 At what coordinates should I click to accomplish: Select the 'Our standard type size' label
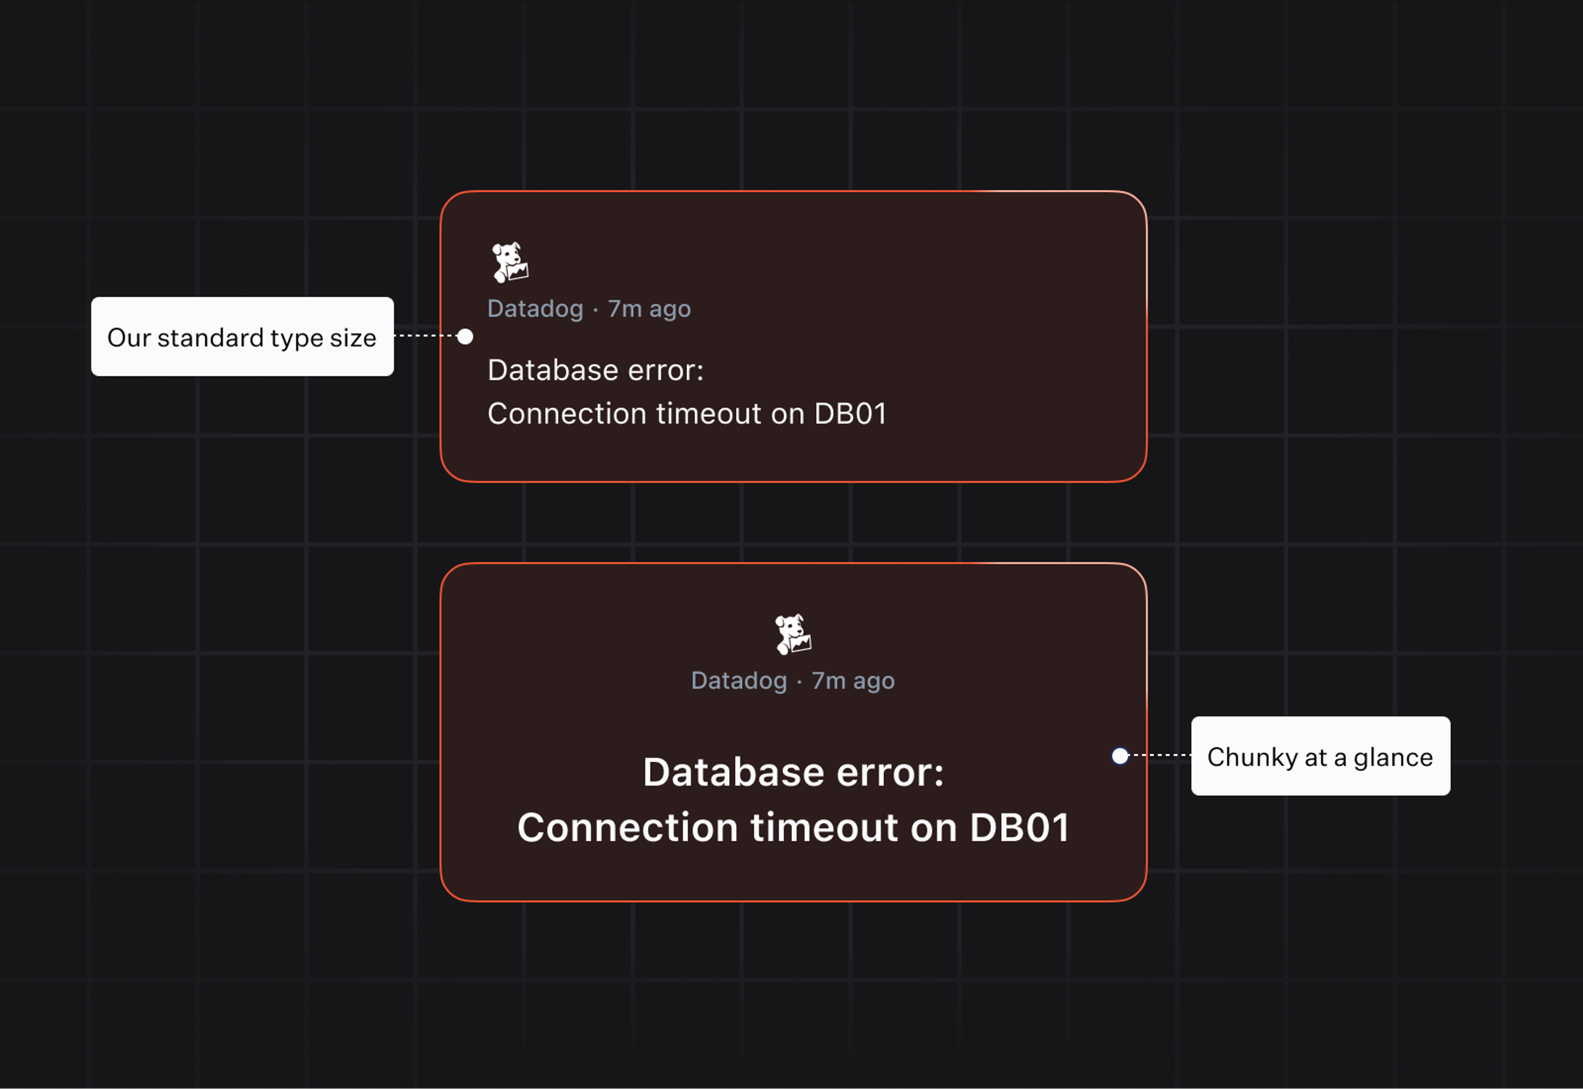[x=242, y=336]
